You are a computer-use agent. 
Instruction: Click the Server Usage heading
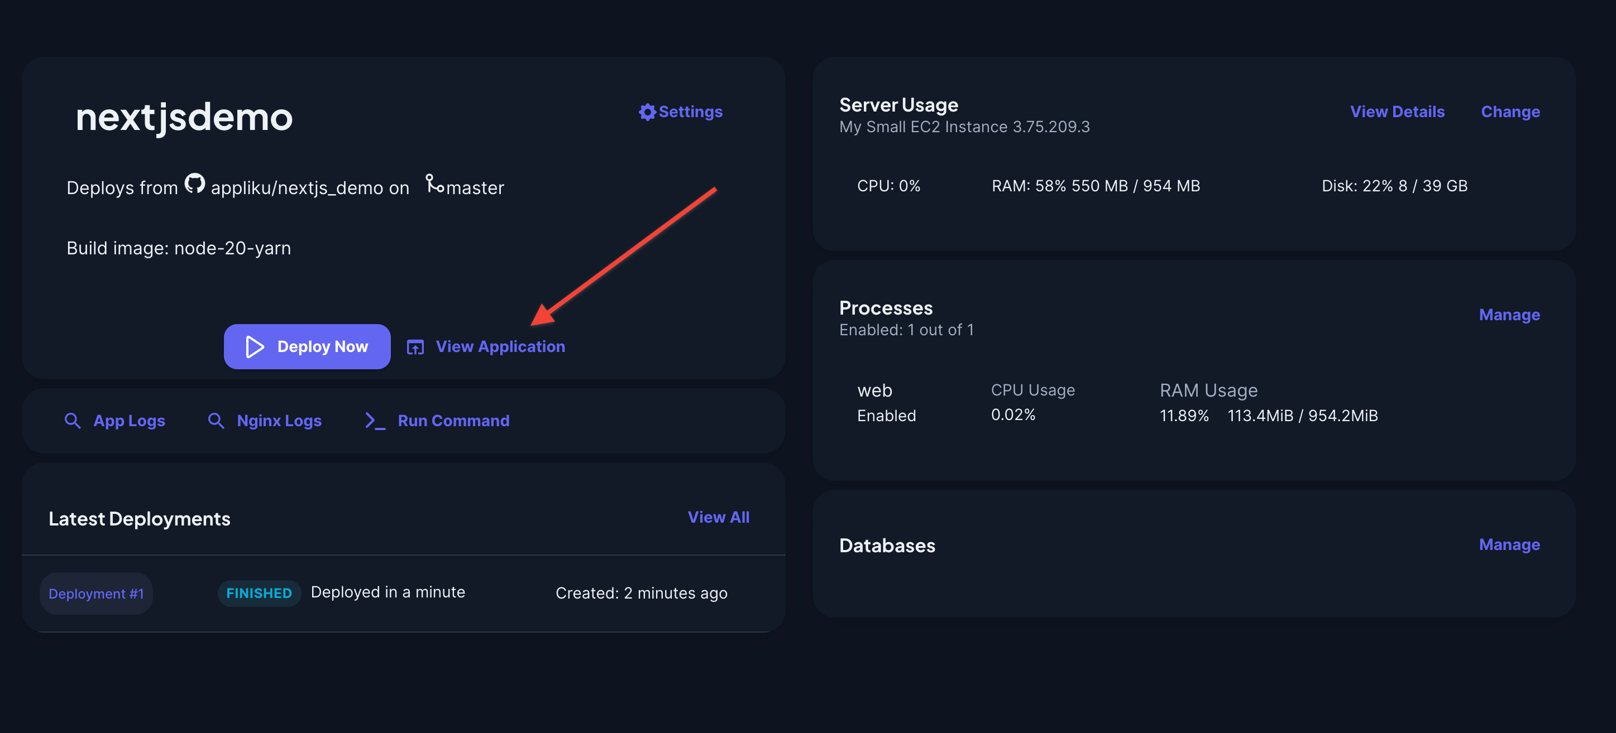click(x=898, y=105)
